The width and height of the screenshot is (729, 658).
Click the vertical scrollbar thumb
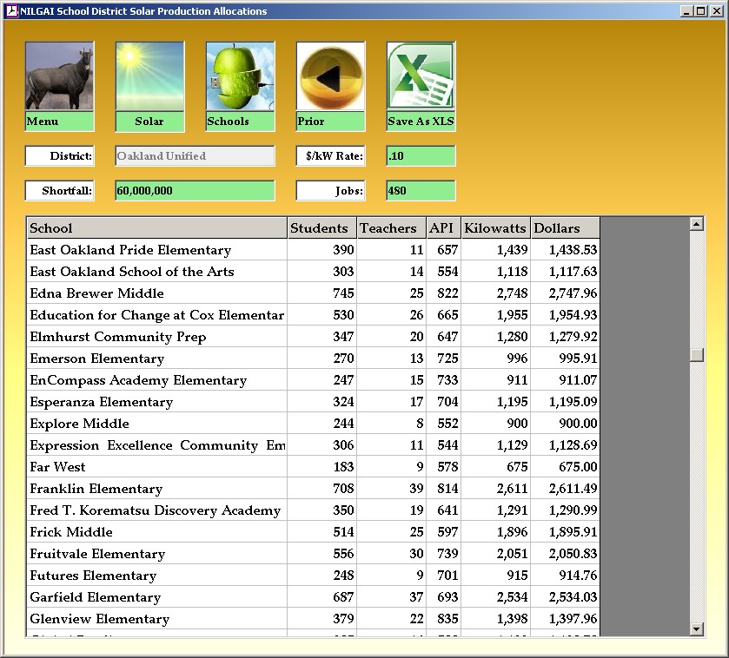pos(696,354)
